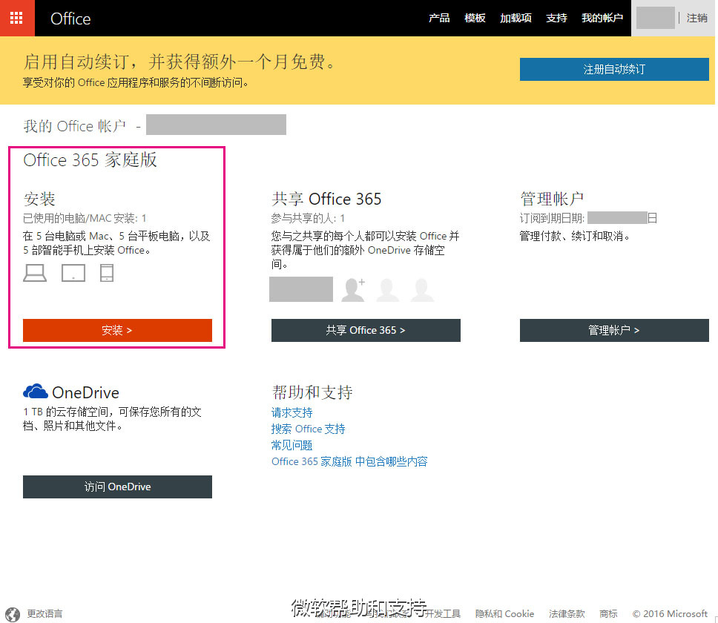
Task: Click the 帮助和支持 heading
Action: point(312,392)
